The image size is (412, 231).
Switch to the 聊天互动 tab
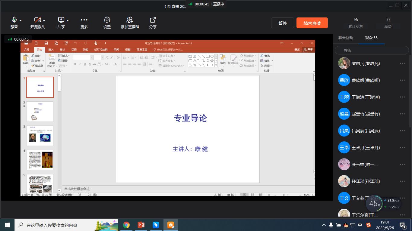346,38
